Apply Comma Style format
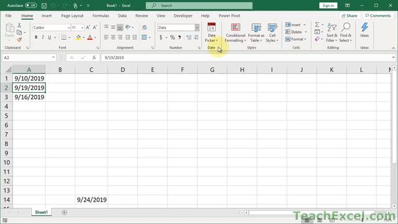The image size is (398, 224). coord(180,37)
